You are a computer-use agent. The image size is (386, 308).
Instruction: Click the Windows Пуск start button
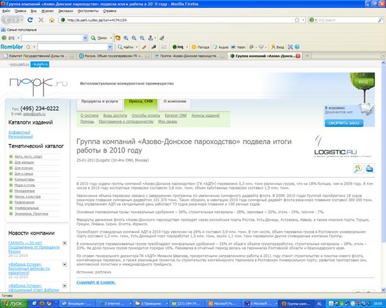pyautogui.click(x=14, y=304)
